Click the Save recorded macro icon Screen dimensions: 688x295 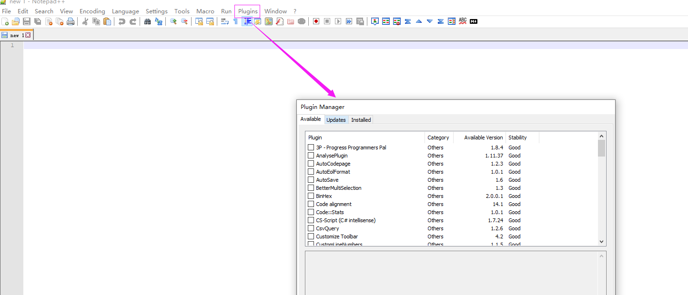click(360, 21)
